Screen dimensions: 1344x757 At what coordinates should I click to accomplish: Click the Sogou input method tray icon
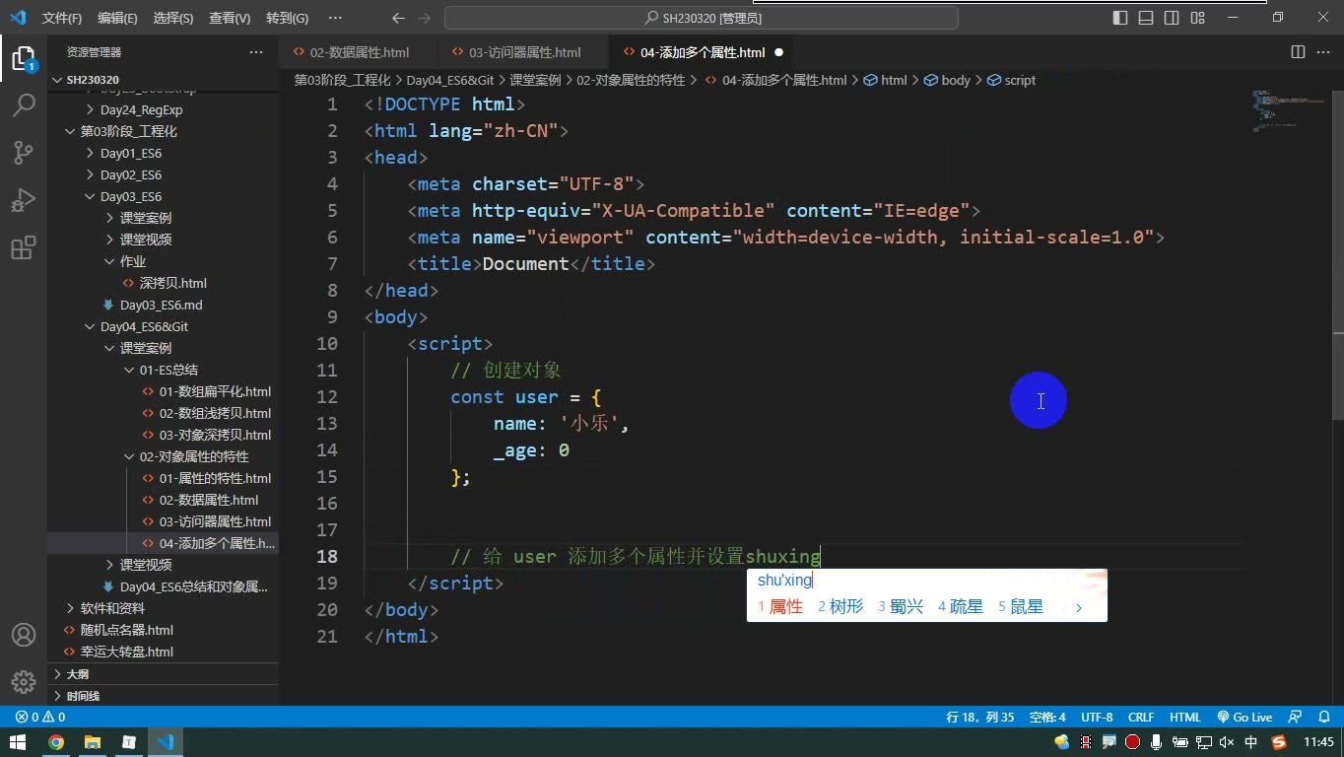tap(1279, 742)
